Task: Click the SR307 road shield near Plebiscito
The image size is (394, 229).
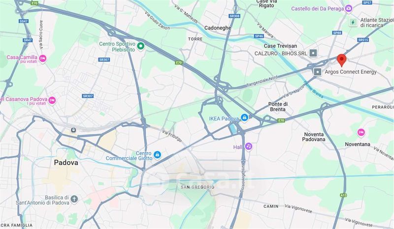Action: (104, 59)
